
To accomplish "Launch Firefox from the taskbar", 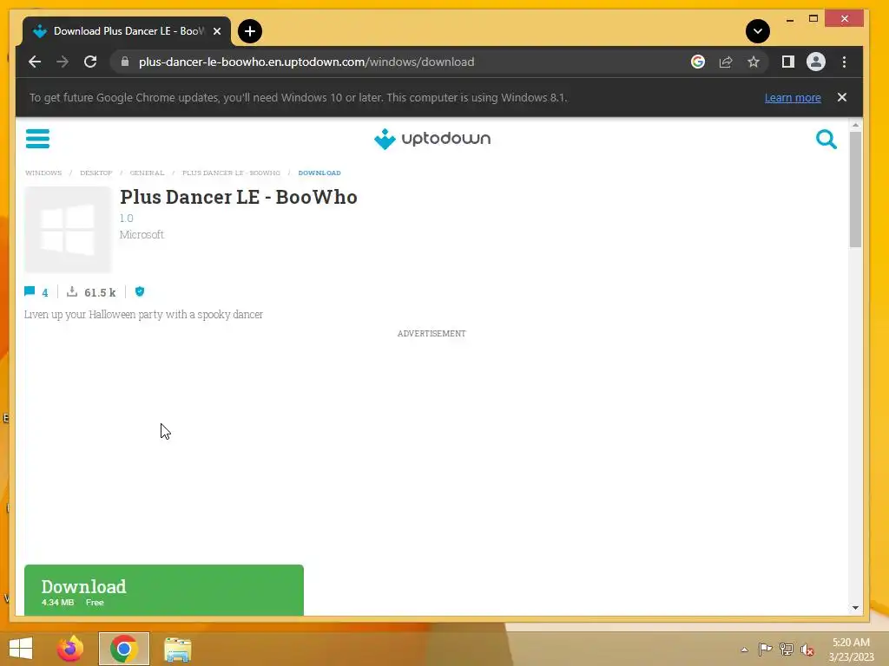I will point(70,649).
